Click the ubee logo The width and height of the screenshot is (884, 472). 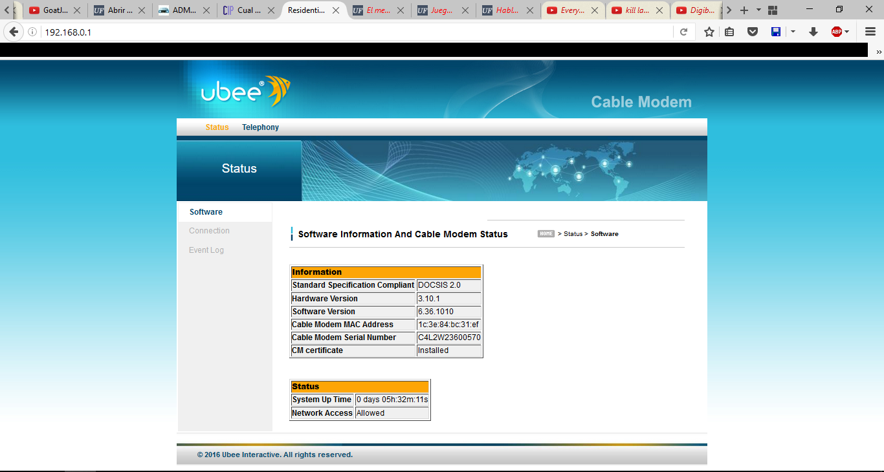tap(245, 91)
